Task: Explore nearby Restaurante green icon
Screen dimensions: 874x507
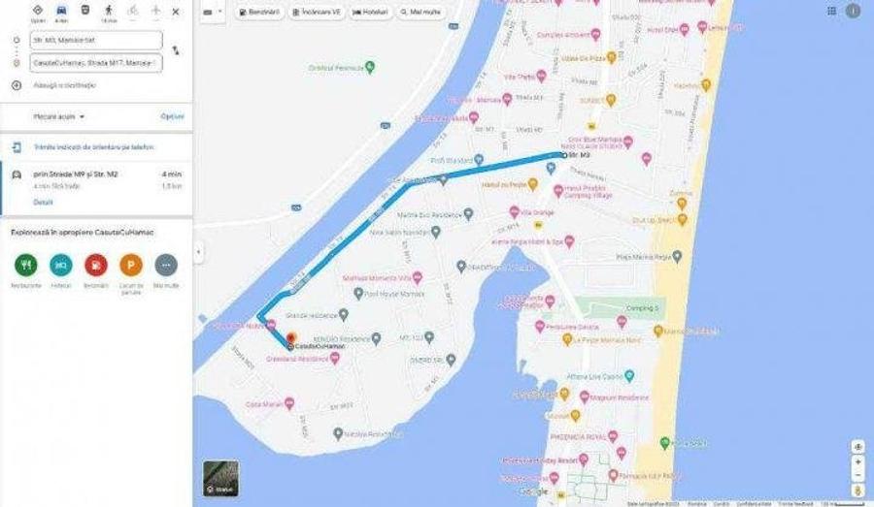Action: tap(26, 265)
